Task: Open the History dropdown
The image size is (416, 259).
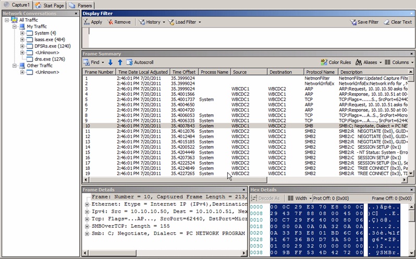Action: coord(152,22)
